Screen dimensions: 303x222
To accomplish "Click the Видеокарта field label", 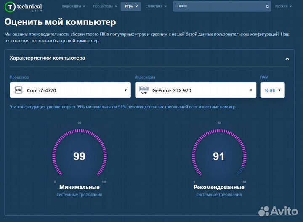I will pyautogui.click(x=145, y=77).
